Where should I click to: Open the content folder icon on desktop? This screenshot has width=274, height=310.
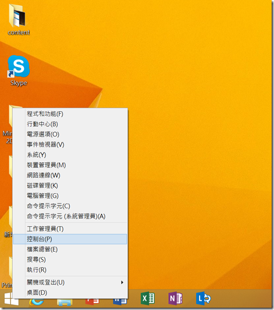(x=18, y=19)
